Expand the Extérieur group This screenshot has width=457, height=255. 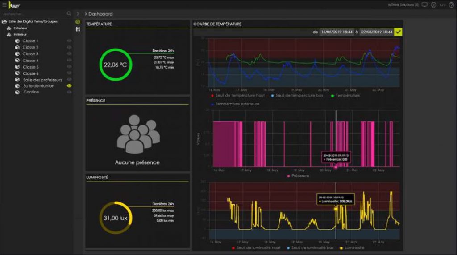[9, 28]
